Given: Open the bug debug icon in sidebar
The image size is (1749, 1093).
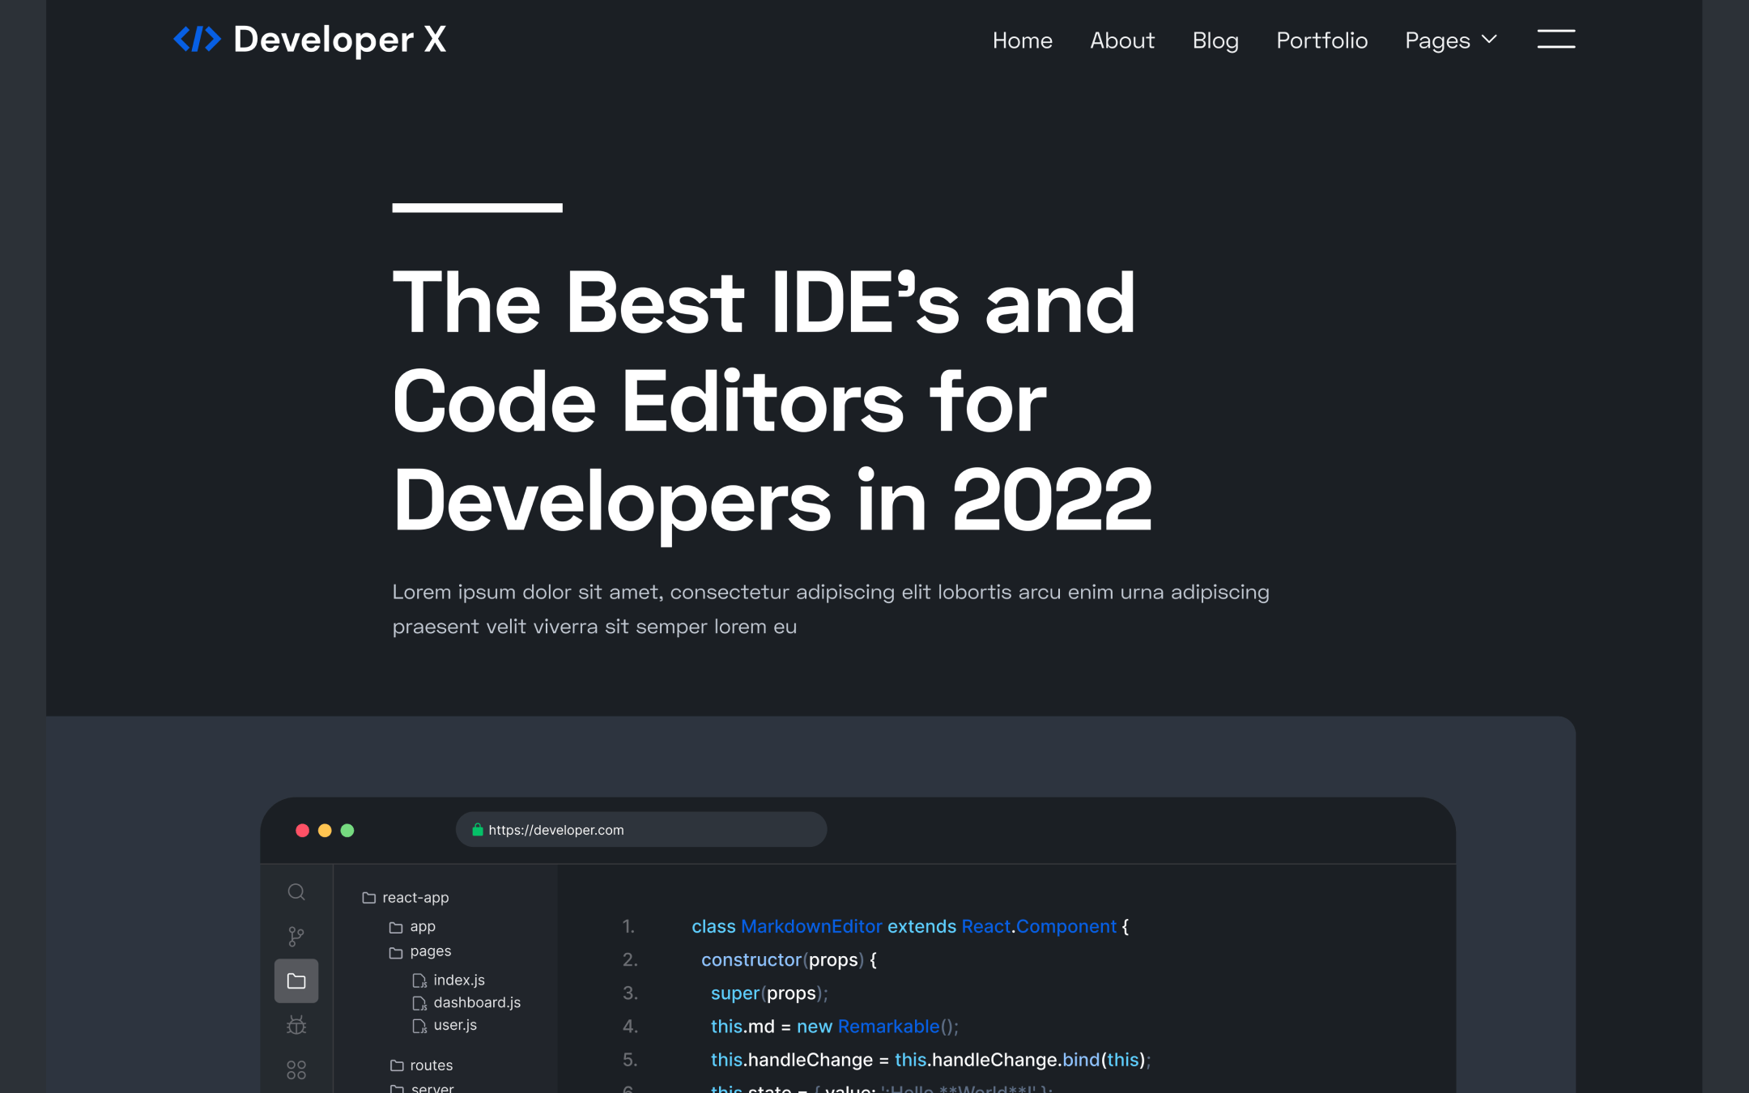Looking at the screenshot, I should point(296,1026).
